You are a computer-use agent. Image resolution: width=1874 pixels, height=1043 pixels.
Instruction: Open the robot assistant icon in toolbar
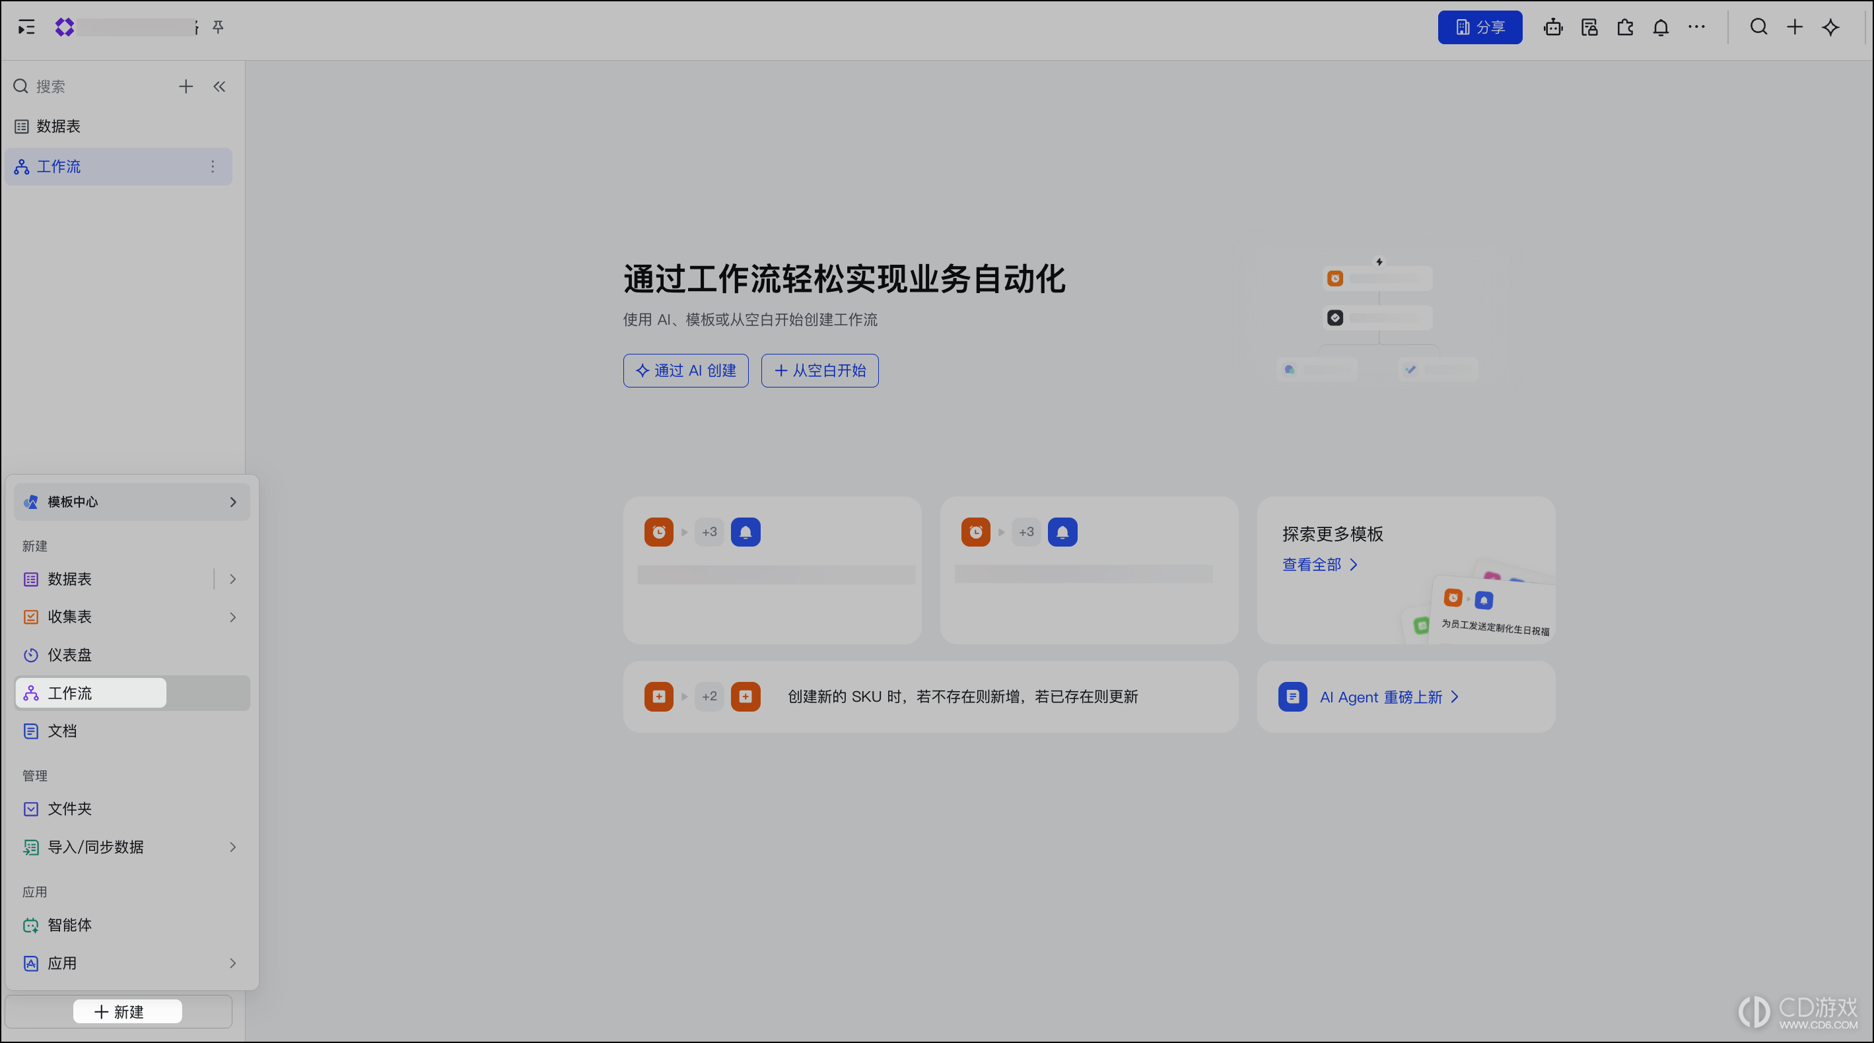[1553, 28]
